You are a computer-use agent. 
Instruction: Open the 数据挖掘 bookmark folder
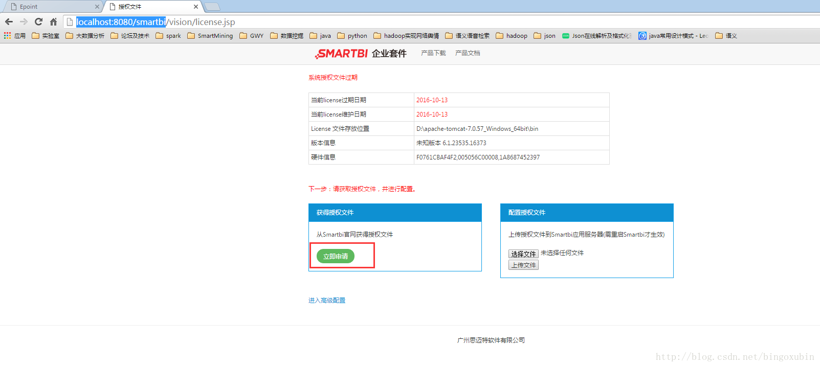[287, 36]
